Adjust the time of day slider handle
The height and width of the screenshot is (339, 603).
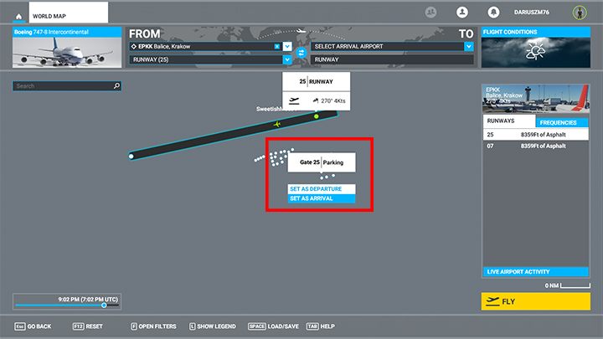pyautogui.click(x=104, y=306)
